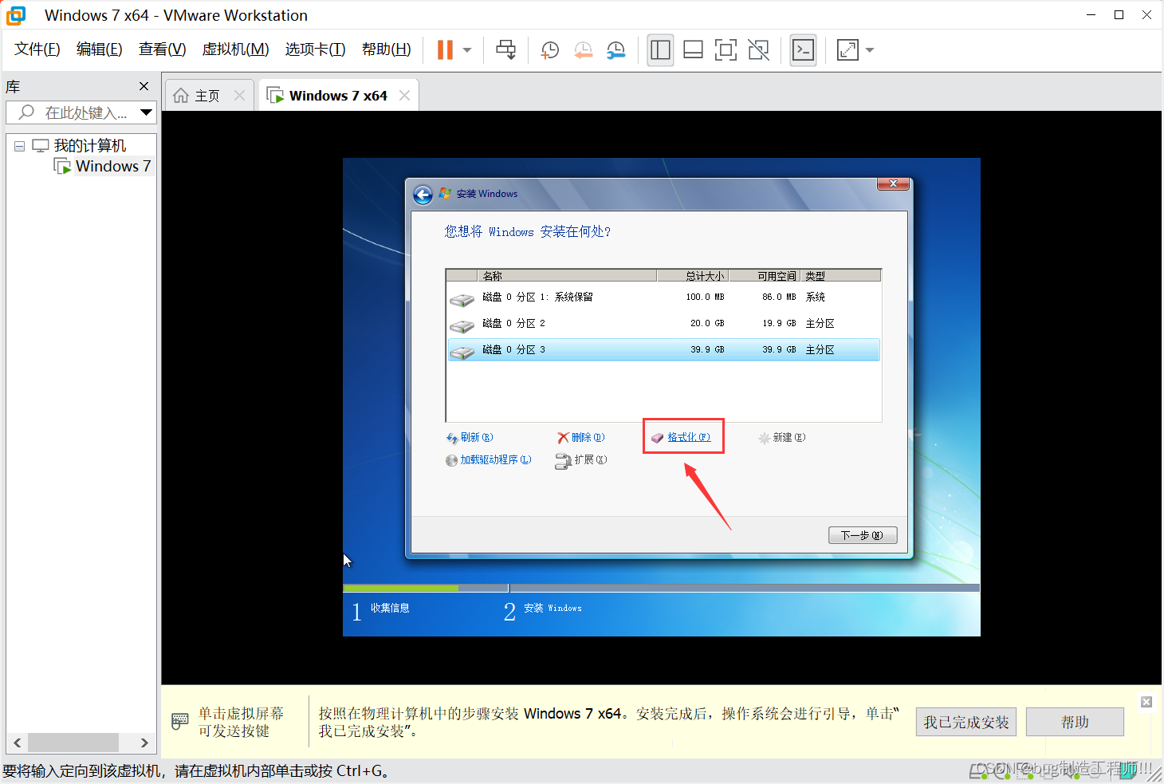The height and width of the screenshot is (784, 1164).
Task: Switch to Unity mode
Action: pos(759,50)
